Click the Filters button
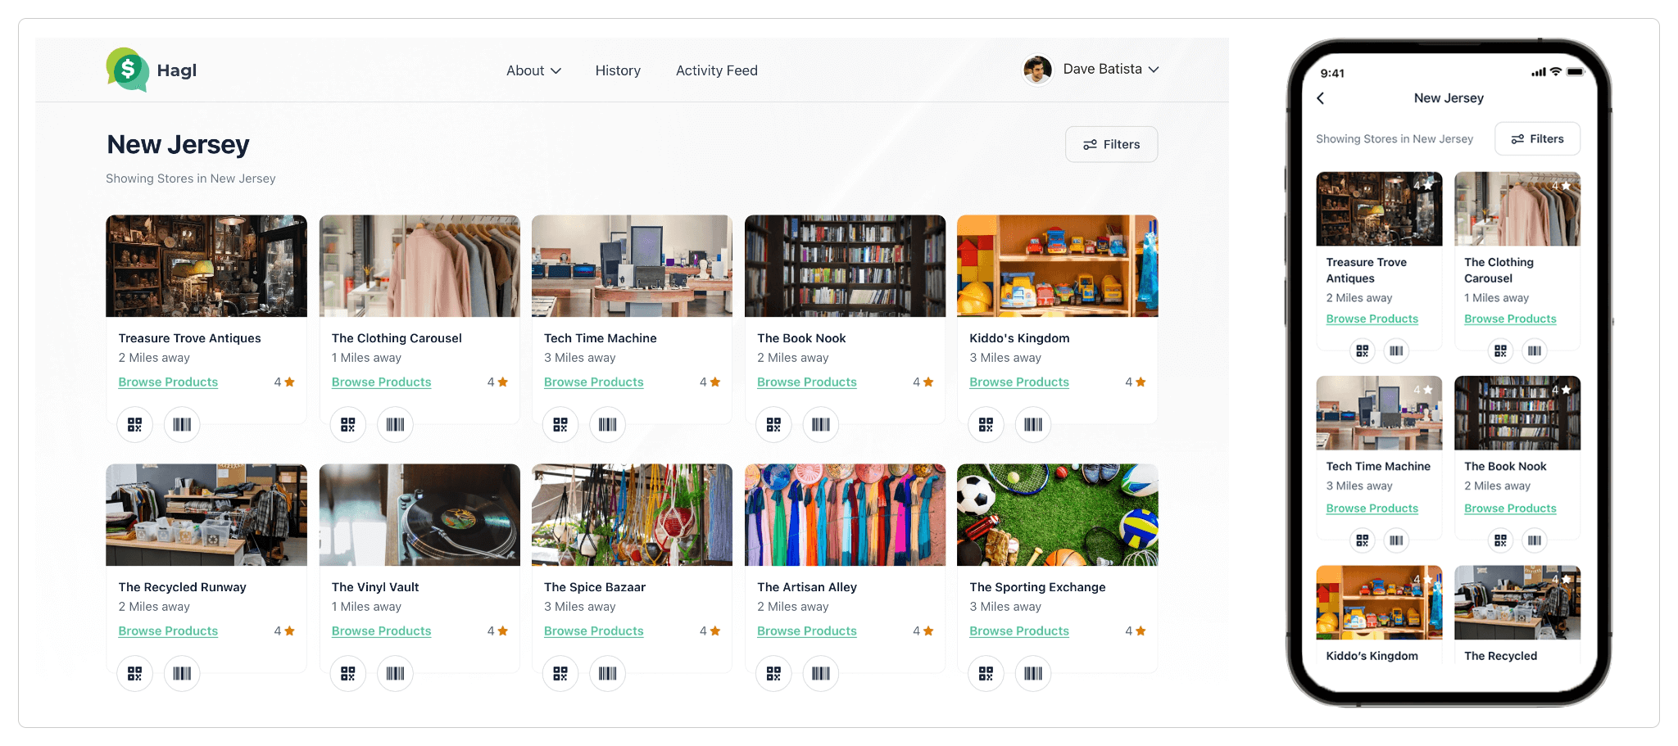 click(1111, 144)
